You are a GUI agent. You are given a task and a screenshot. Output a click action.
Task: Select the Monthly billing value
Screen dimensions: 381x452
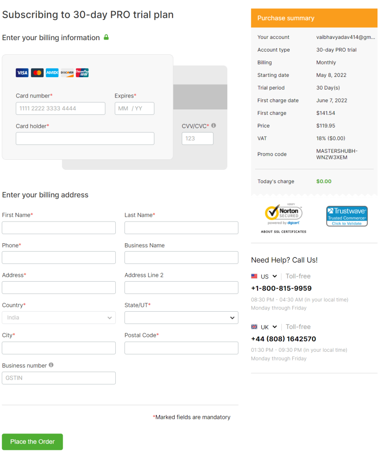point(326,62)
